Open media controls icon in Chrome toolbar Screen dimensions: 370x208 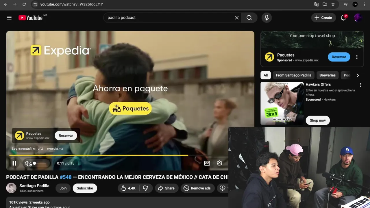click(x=346, y=4)
